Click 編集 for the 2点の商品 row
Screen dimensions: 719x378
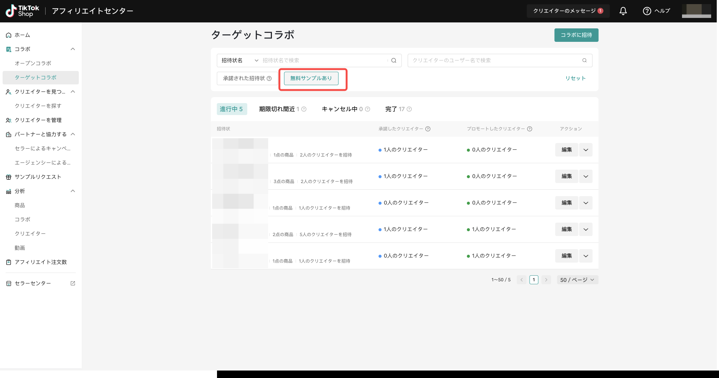click(567, 229)
